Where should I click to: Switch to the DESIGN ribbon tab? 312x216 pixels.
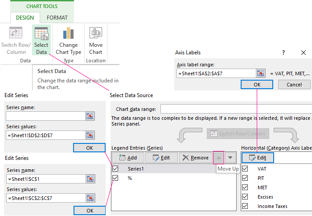[25, 18]
